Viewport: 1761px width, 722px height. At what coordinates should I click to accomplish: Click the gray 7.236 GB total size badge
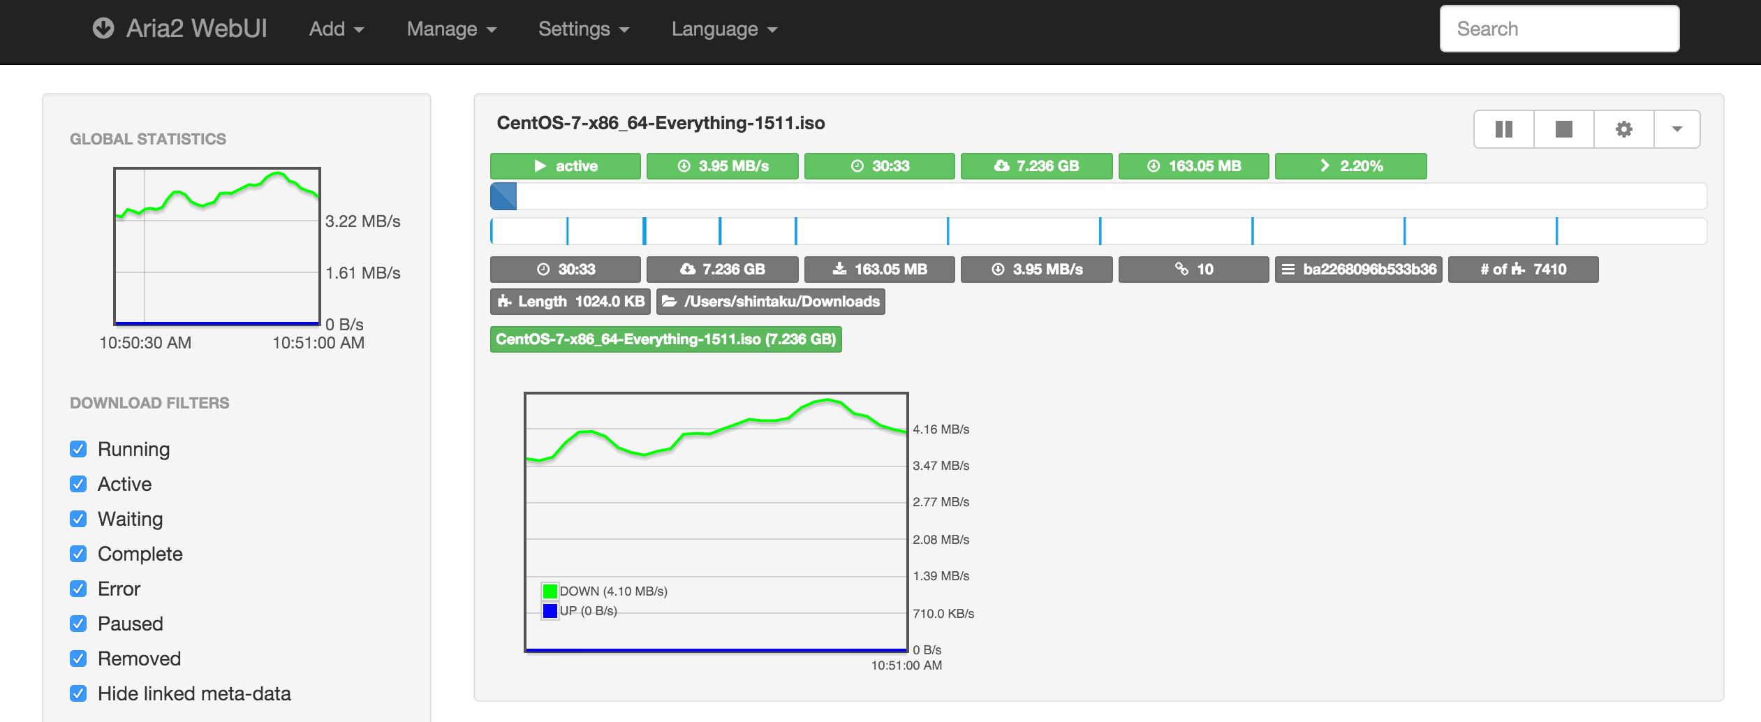(722, 270)
